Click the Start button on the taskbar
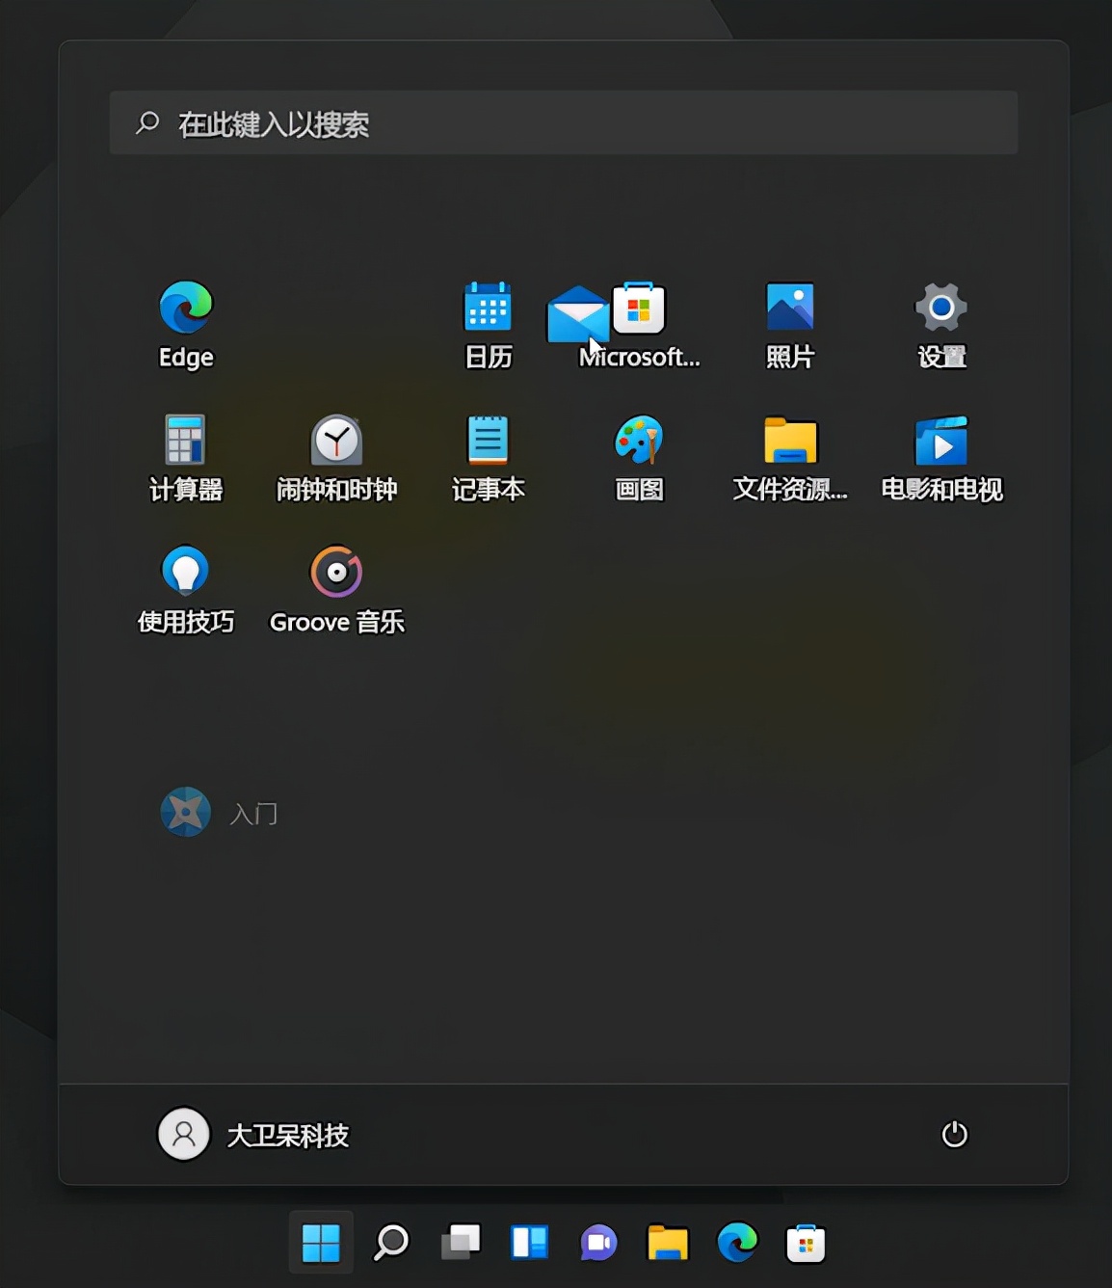Image resolution: width=1112 pixels, height=1288 pixels. click(x=321, y=1244)
